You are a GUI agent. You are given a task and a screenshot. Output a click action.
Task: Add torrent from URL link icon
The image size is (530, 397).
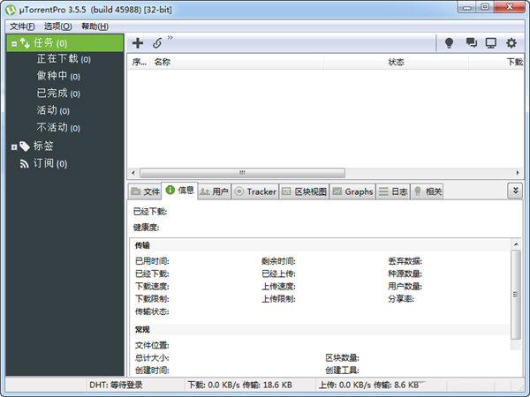[157, 43]
